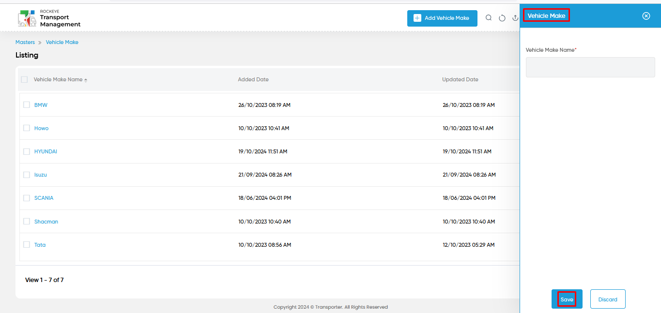Click the Copyright 2024 Transporter footer text

pos(331,307)
